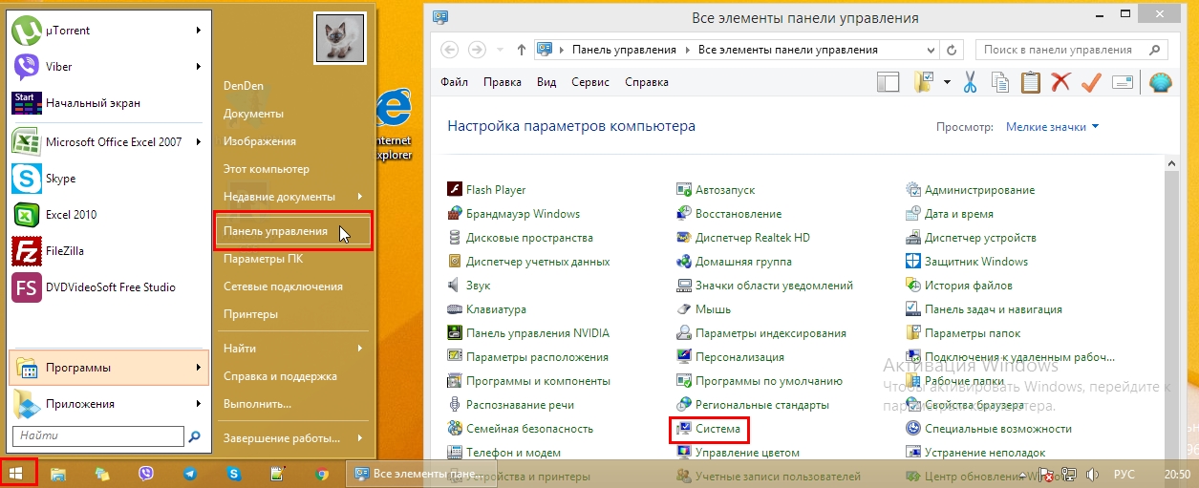
Task: Toggle the navigation pane toolbar icon
Action: (889, 83)
